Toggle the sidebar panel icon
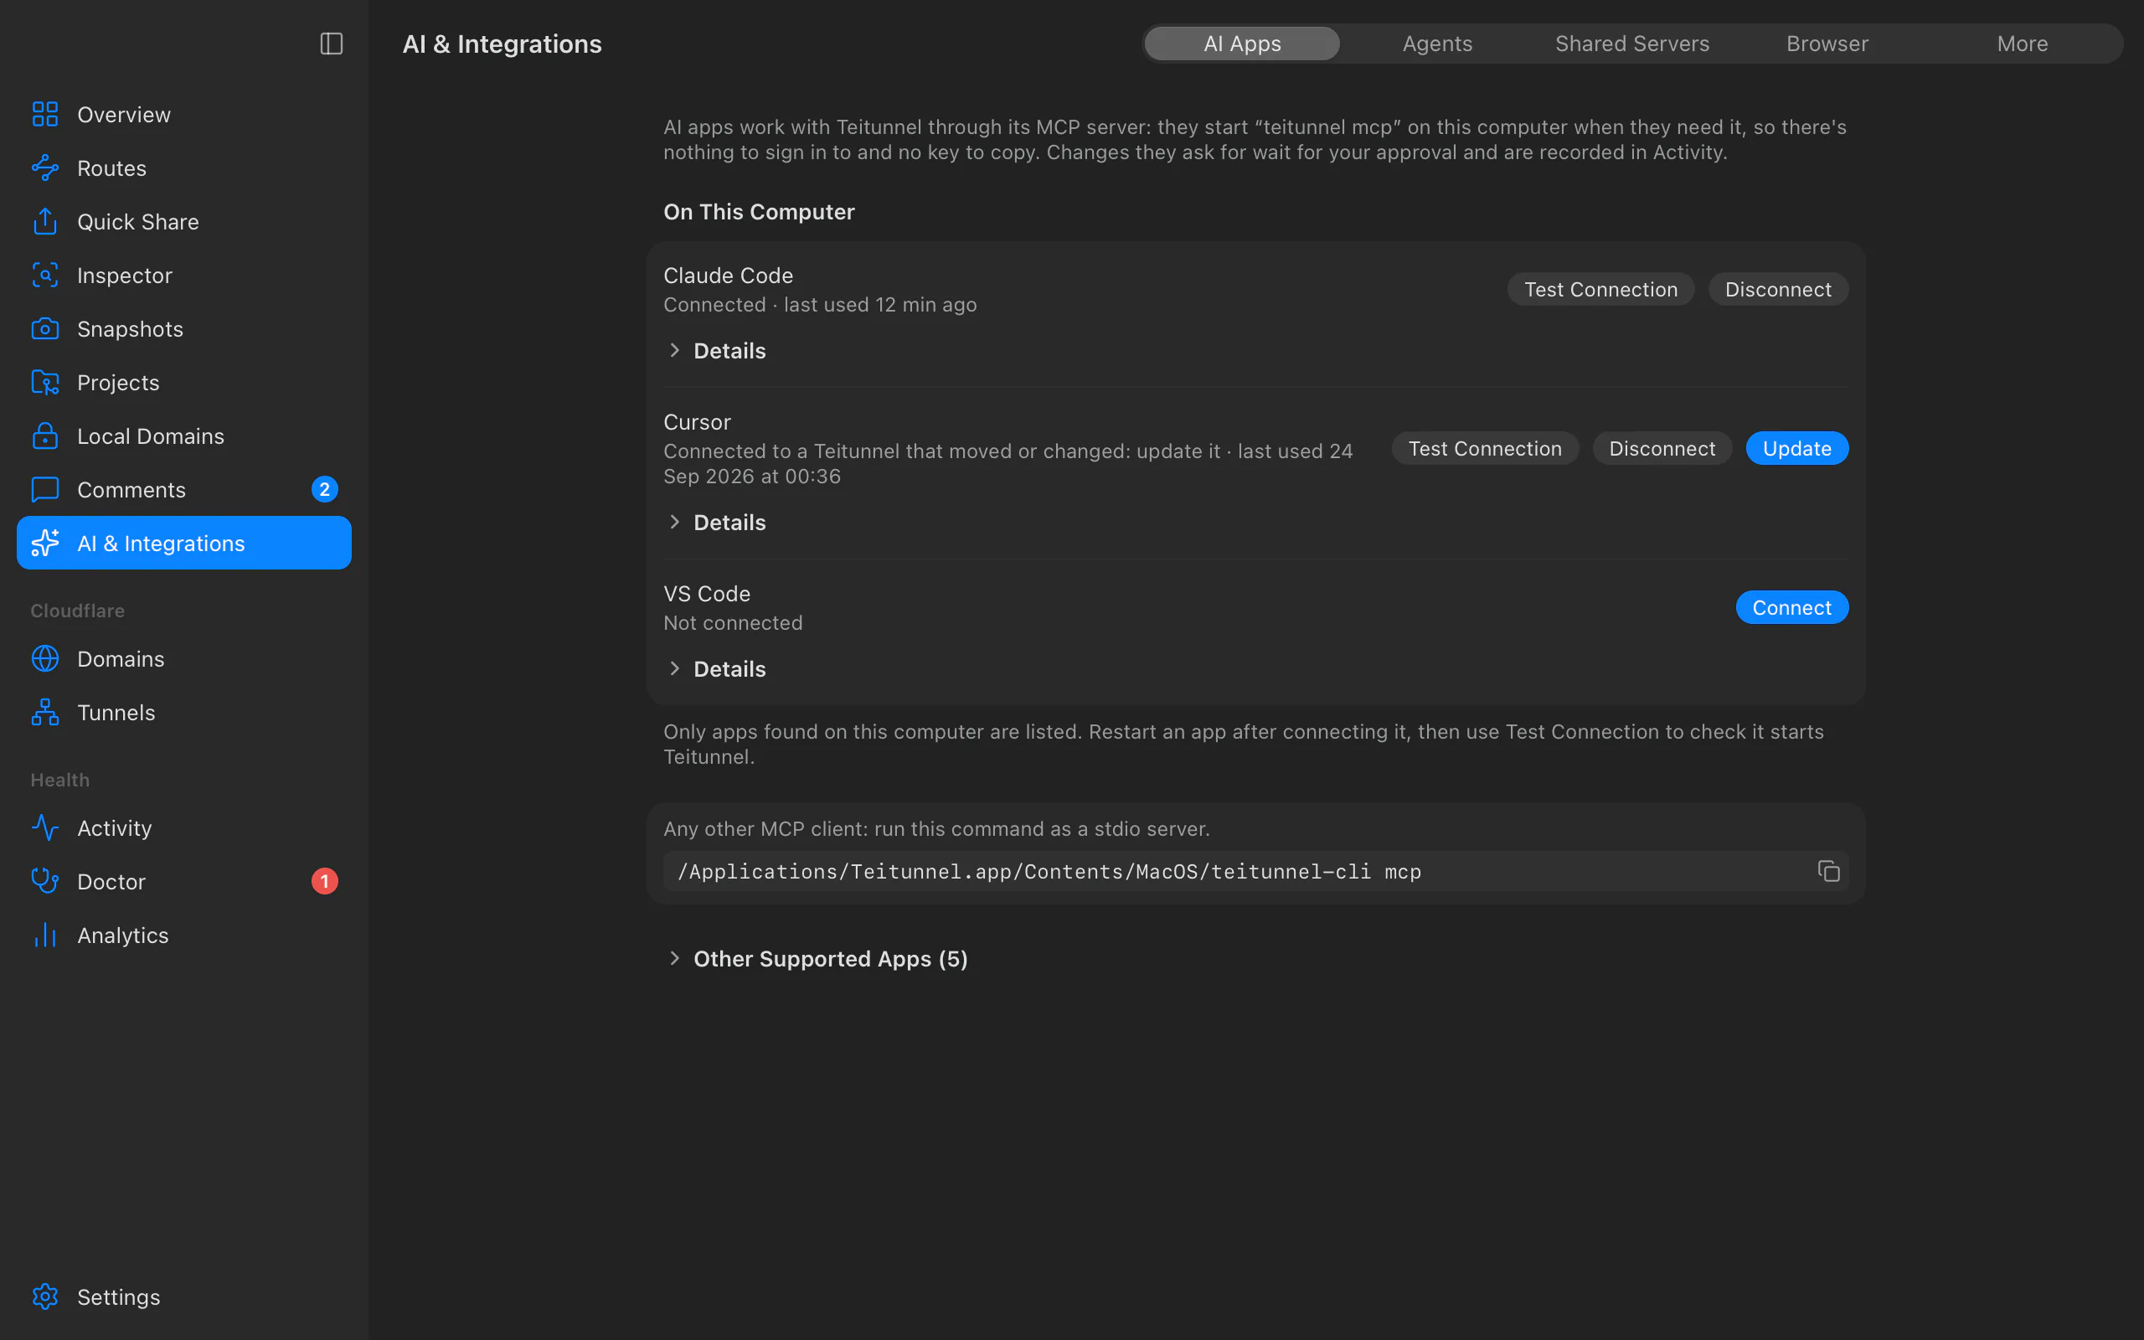 click(332, 44)
